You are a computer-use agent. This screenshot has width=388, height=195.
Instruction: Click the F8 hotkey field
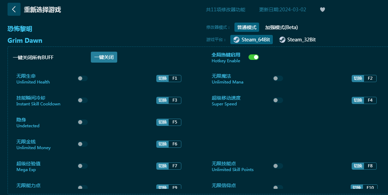[x=370, y=166]
